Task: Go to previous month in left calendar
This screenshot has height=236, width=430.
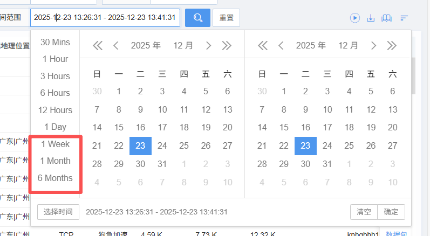Action: (115, 46)
